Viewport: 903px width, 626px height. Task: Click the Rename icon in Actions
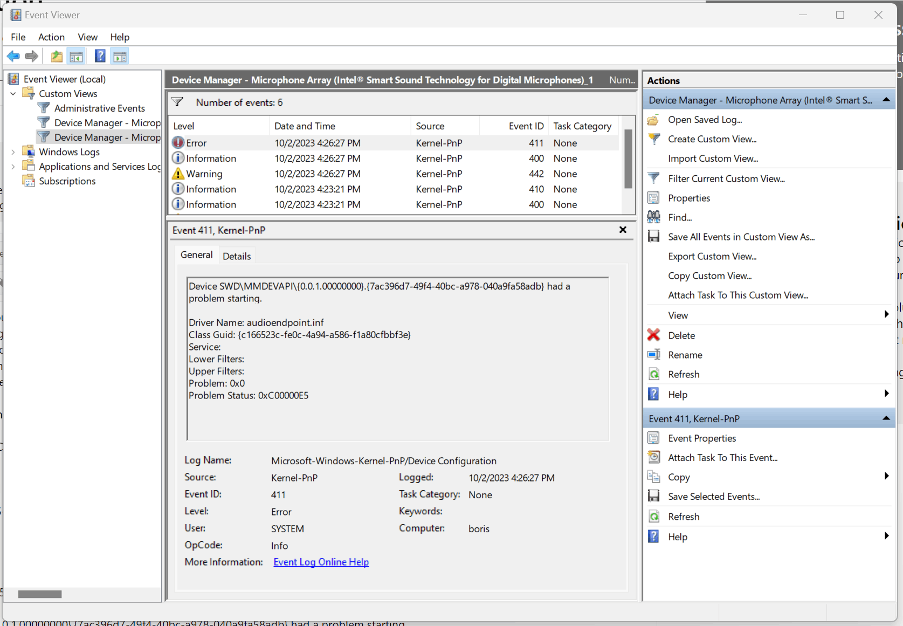(653, 355)
